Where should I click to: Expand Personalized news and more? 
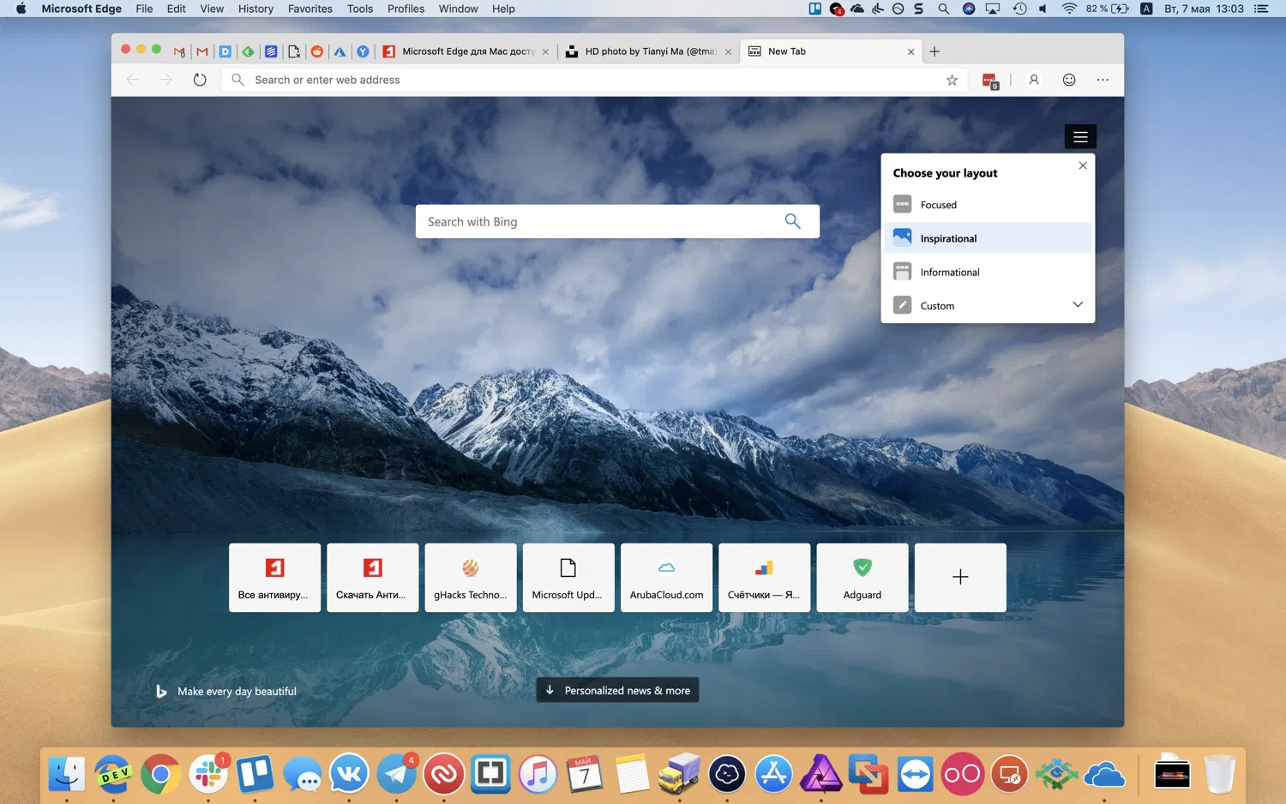point(616,690)
